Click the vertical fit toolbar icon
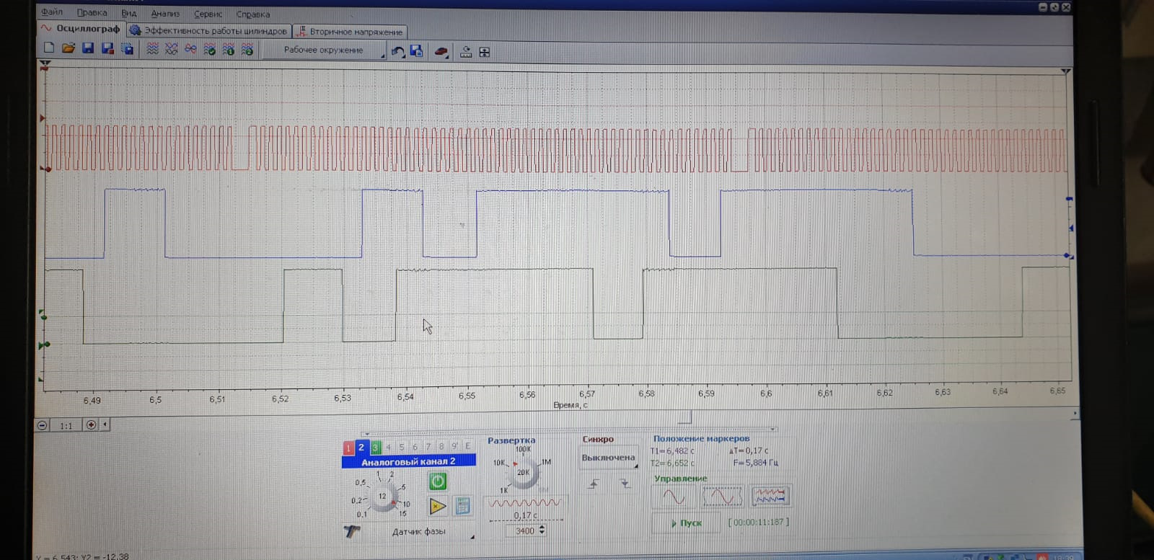Screen dimensions: 1154x560 click(x=485, y=52)
